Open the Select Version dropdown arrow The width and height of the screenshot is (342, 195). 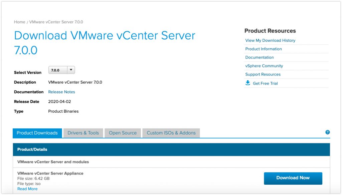click(71, 70)
